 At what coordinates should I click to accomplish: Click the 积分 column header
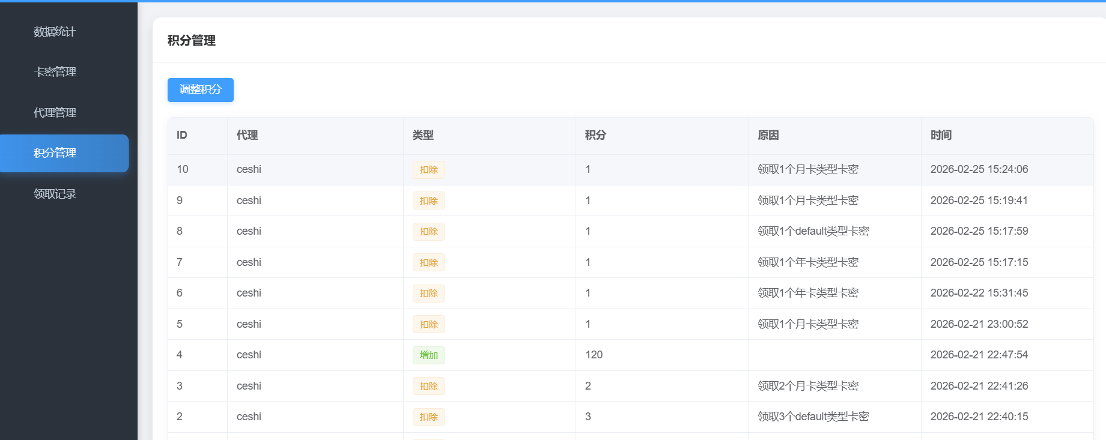tap(595, 136)
